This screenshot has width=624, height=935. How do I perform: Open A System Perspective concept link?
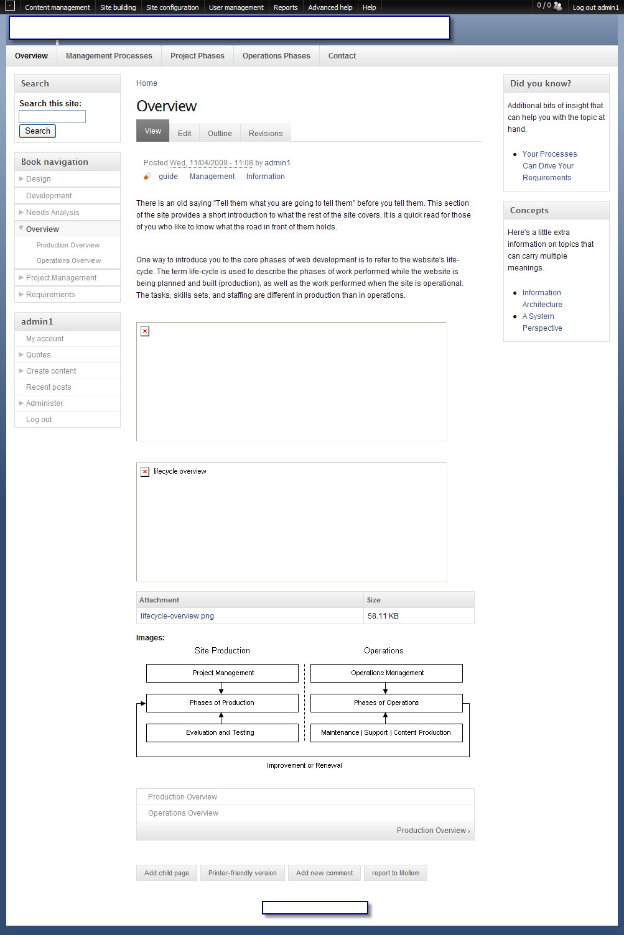[542, 322]
